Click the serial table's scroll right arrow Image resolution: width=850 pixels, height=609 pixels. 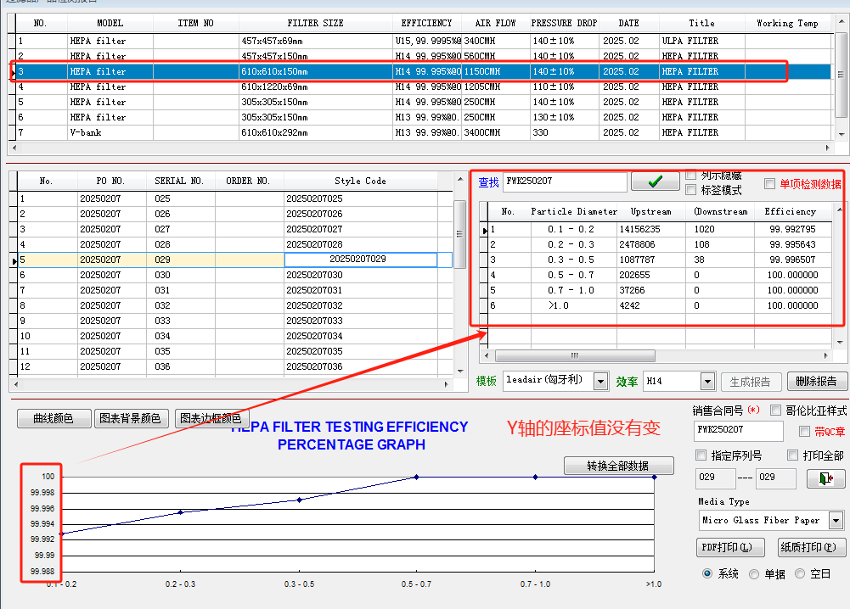(x=446, y=384)
